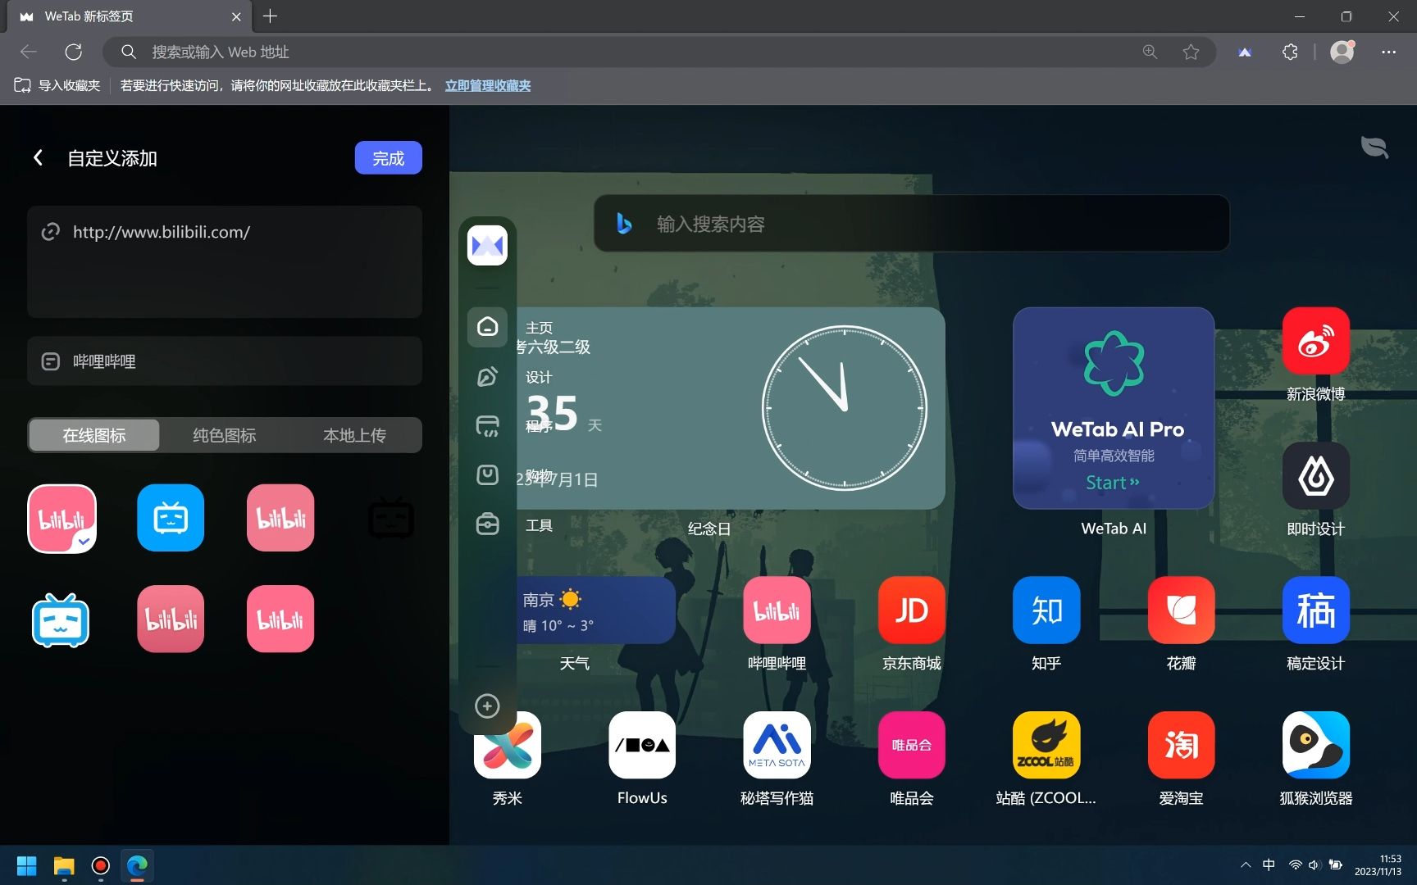Focus the 输入搜索内容 search box
The width and height of the screenshot is (1417, 885).
coord(911,224)
